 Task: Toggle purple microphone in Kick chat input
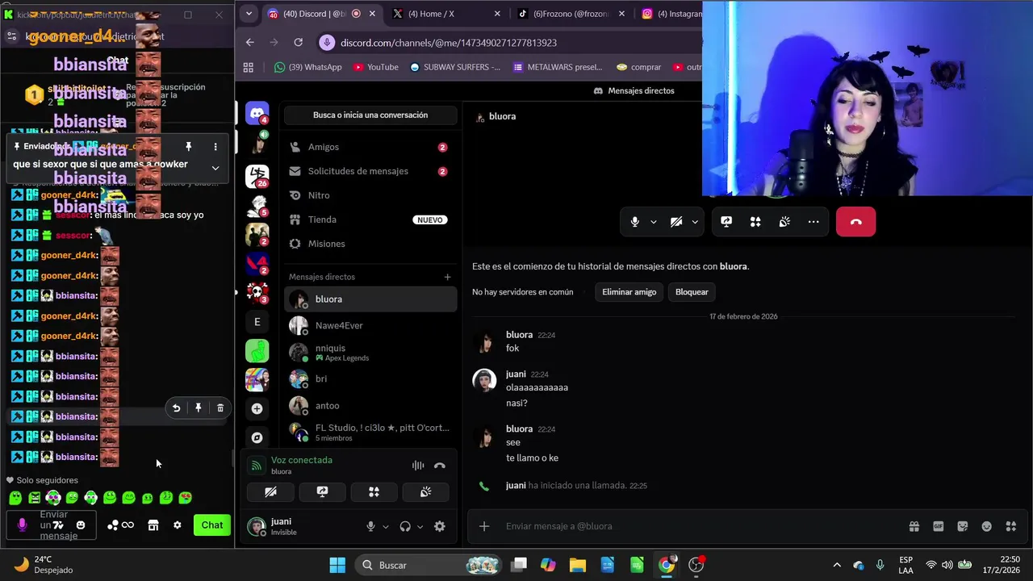pyautogui.click(x=22, y=525)
